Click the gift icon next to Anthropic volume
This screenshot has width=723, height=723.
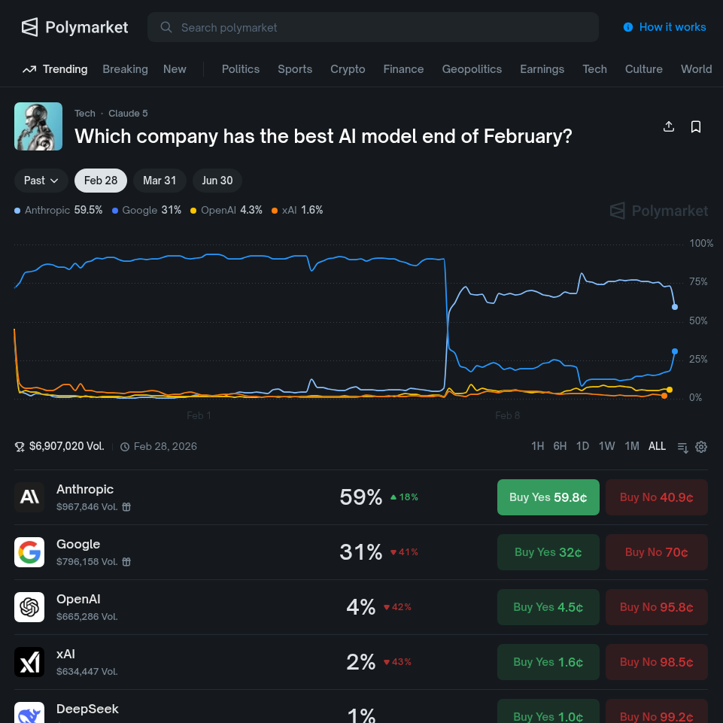click(x=126, y=507)
